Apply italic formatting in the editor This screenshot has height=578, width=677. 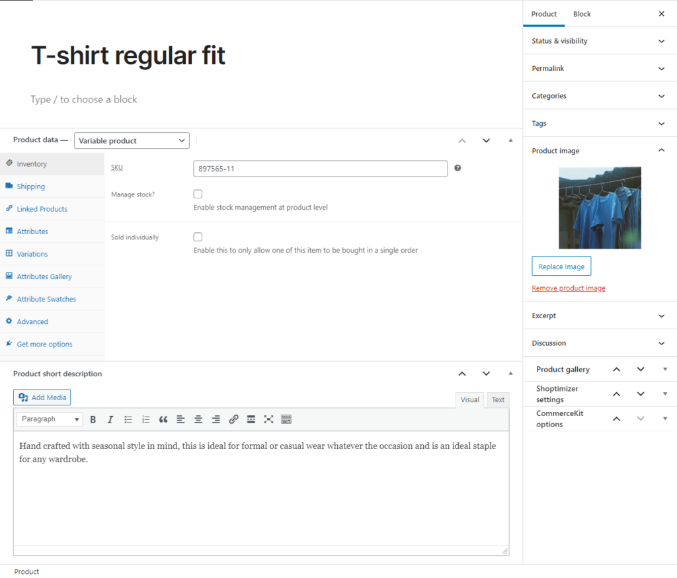coord(110,419)
